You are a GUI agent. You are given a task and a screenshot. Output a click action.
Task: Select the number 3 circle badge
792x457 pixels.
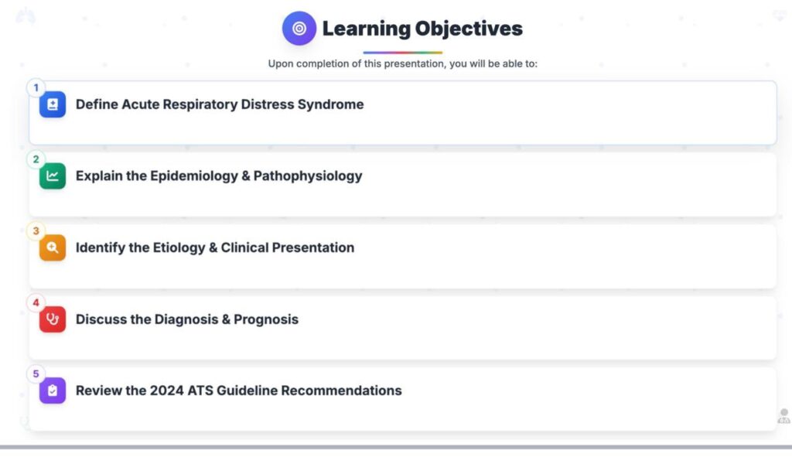pos(36,231)
